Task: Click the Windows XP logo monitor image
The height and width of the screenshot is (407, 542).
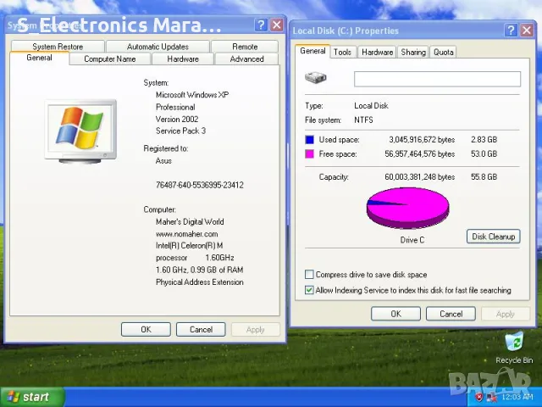Action: tap(80, 131)
